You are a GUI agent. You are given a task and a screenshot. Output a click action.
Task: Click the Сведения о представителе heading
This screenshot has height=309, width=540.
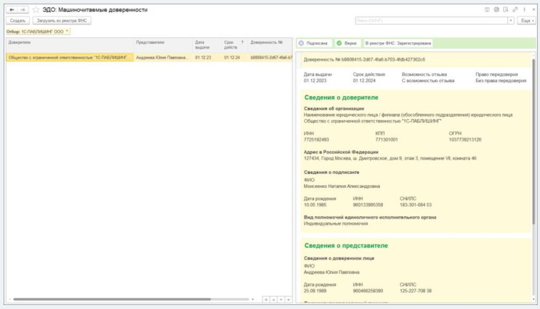(x=346, y=246)
